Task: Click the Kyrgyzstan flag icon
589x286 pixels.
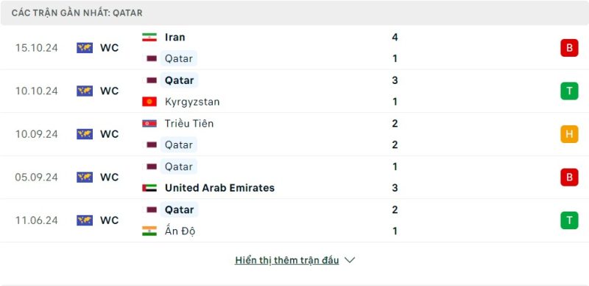Action: pyautogui.click(x=149, y=102)
